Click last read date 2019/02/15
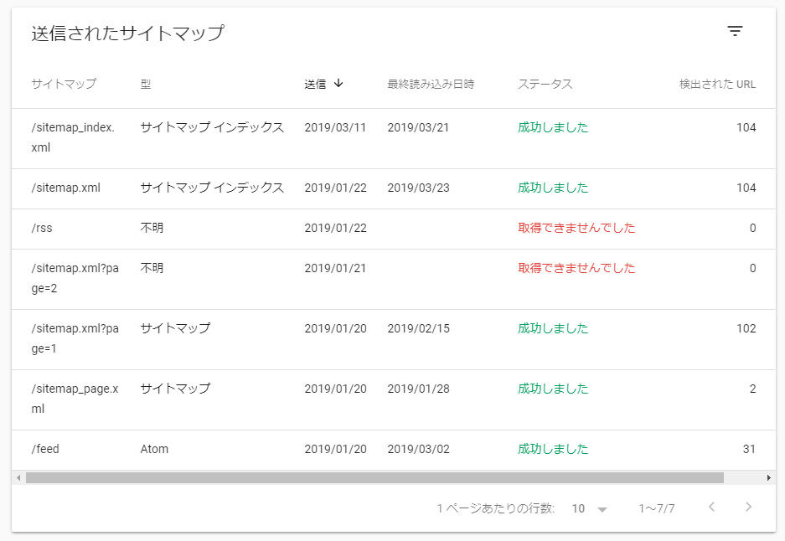 click(418, 328)
